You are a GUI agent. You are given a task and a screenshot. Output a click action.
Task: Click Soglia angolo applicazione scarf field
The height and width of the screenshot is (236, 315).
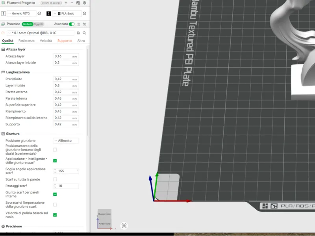coord(66,171)
